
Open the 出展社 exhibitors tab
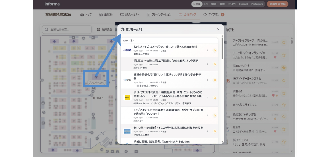pos(106,14)
